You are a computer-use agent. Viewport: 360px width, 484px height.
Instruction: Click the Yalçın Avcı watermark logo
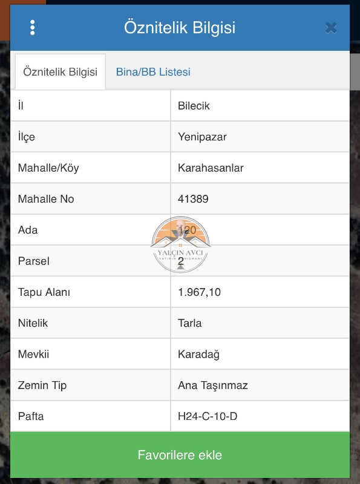(x=181, y=244)
